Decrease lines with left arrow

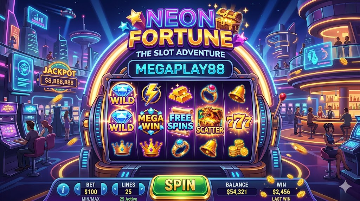coord(115,189)
